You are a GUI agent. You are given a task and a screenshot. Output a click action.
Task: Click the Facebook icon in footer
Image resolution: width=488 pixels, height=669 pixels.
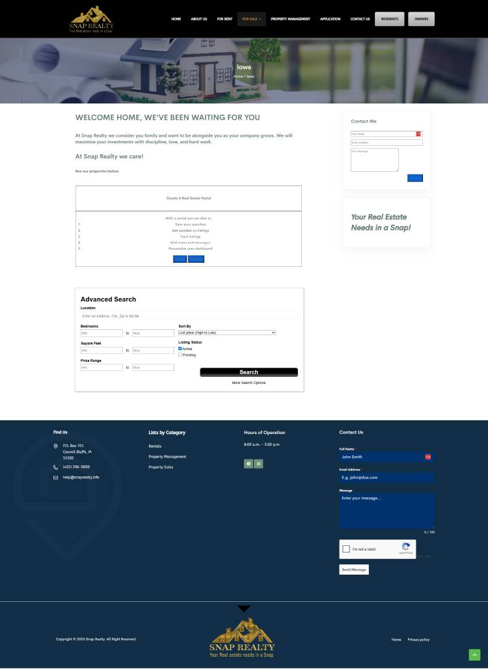point(249,464)
